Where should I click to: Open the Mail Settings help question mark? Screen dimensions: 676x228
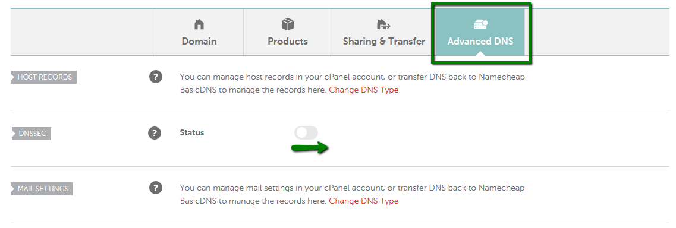pos(156,188)
